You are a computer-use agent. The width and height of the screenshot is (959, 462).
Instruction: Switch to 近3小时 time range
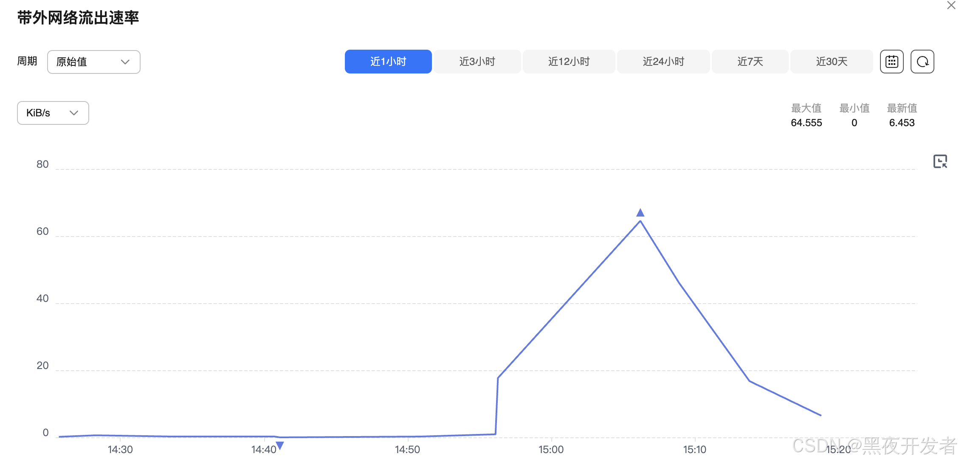point(477,62)
